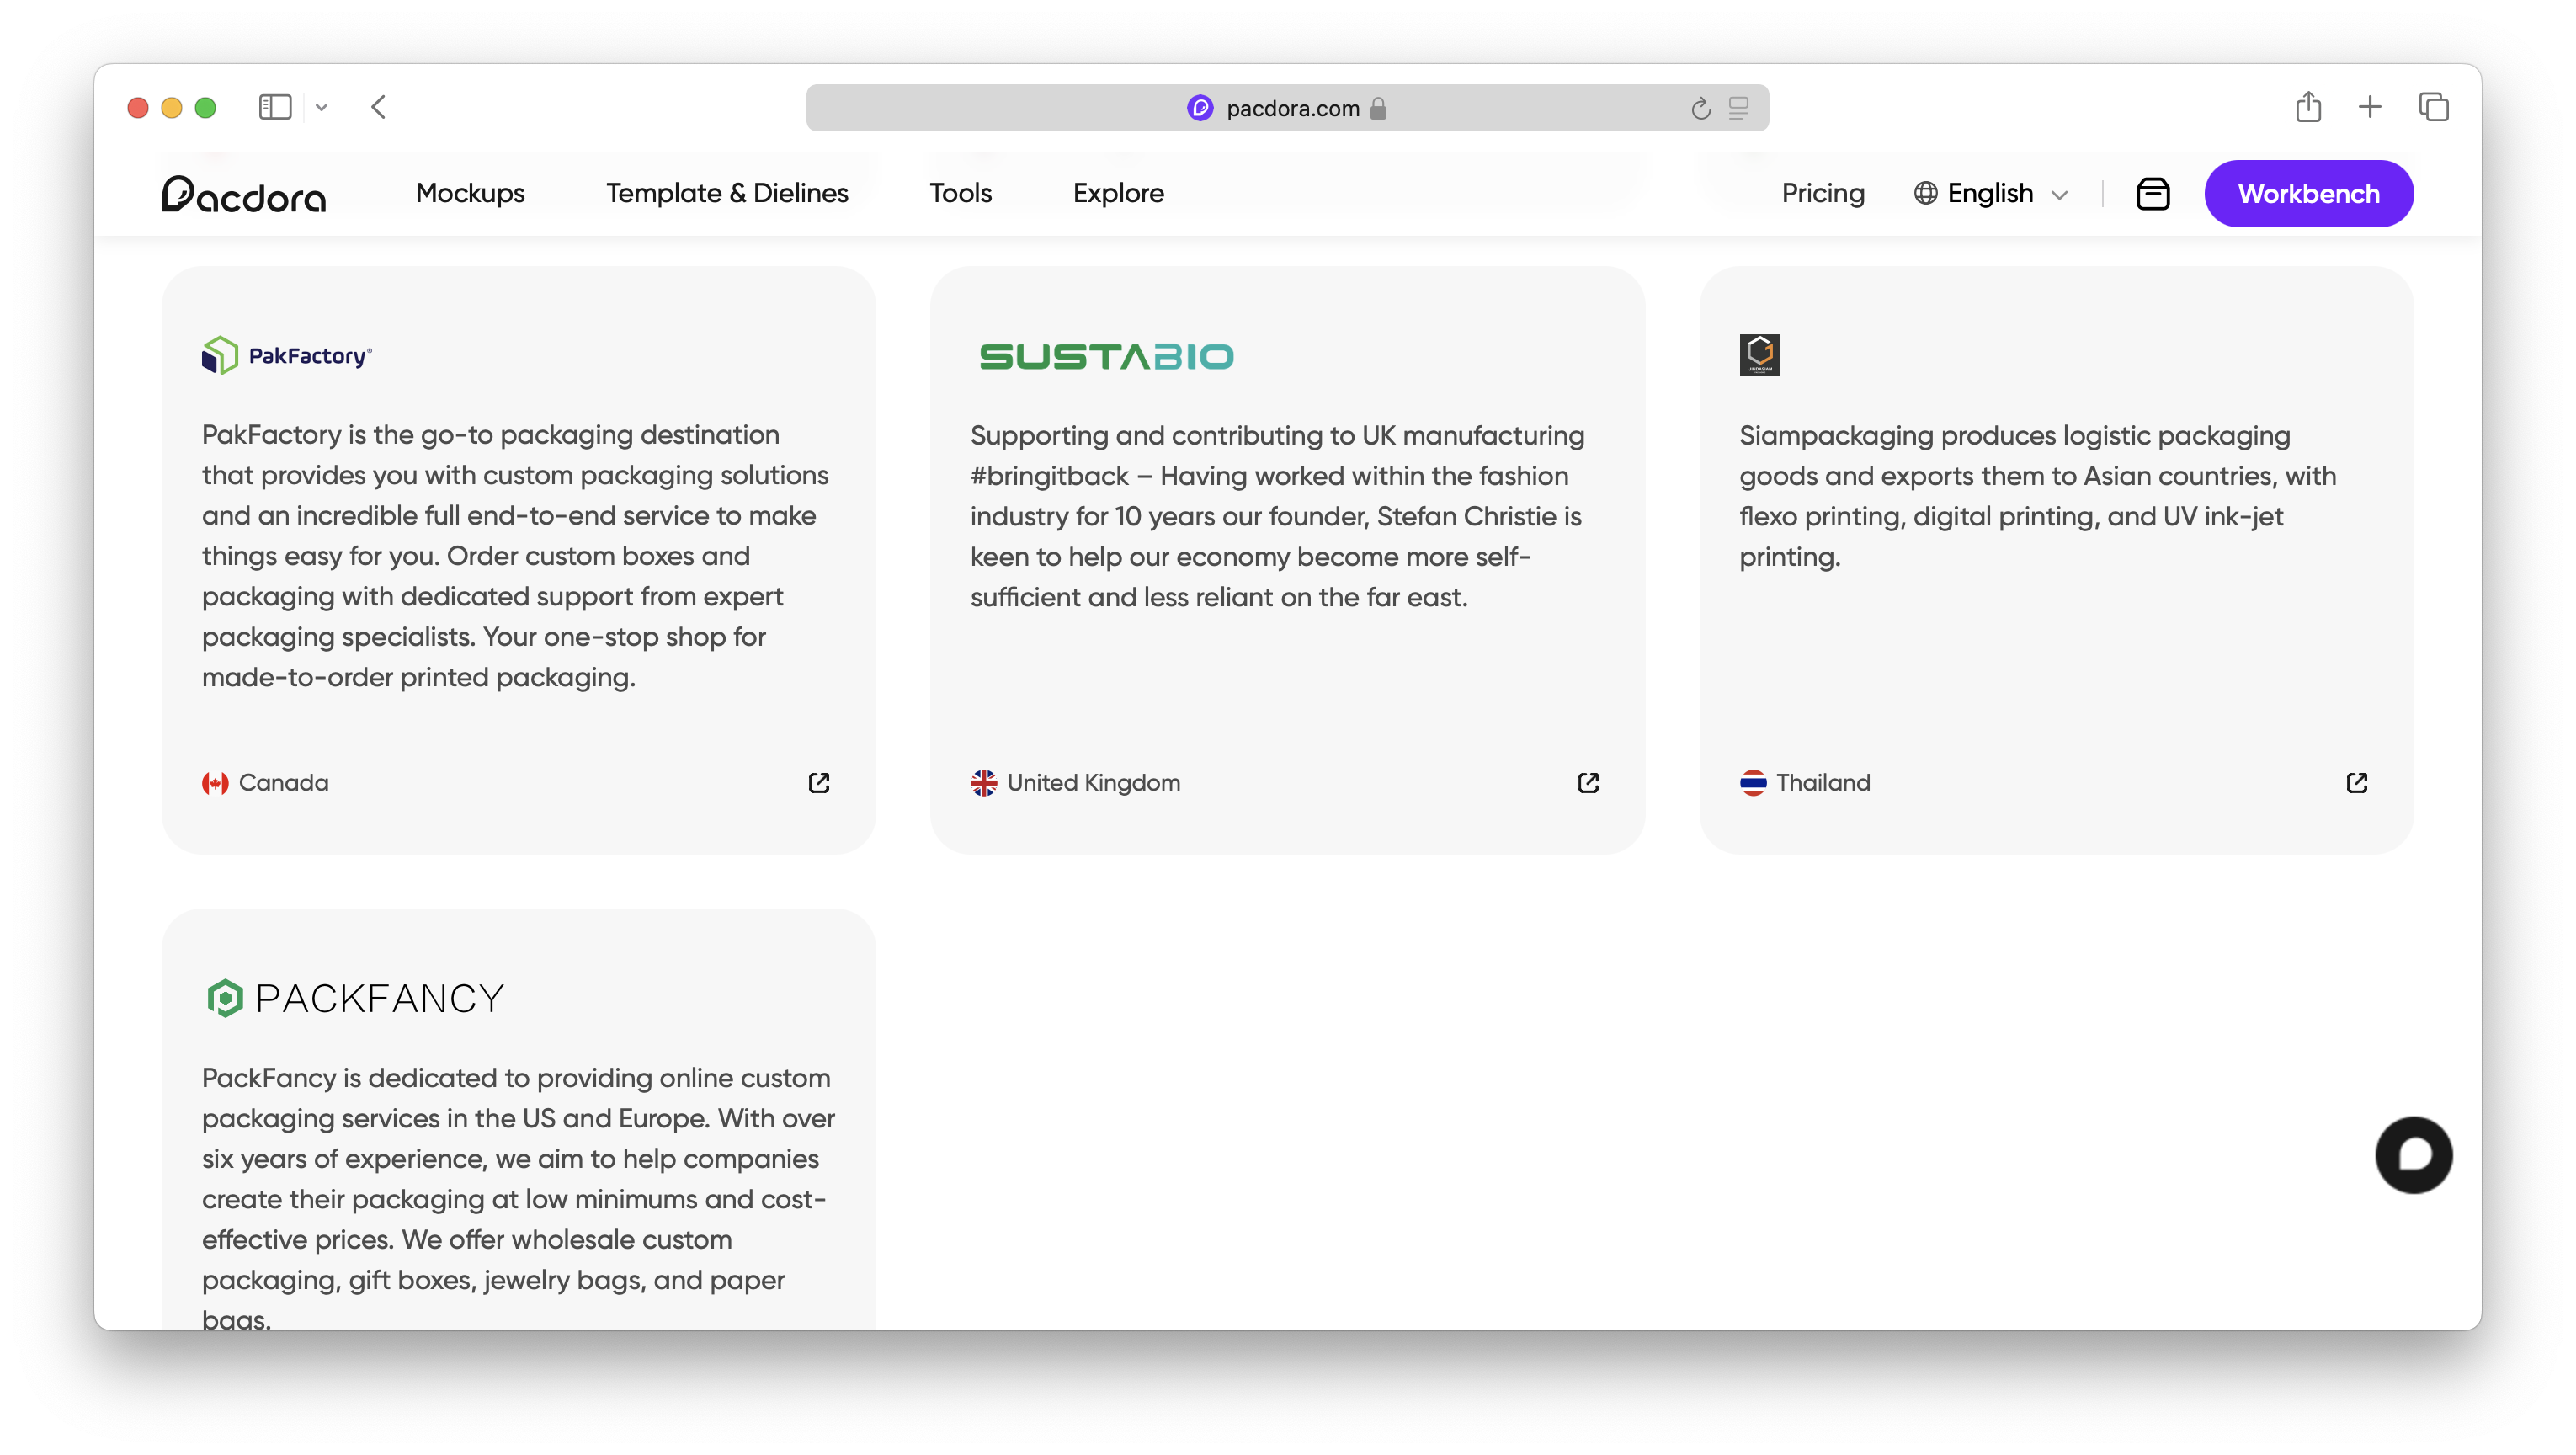Click the pacdora.com address bar
Image resolution: width=2576 pixels, height=1455 pixels.
click(1287, 108)
